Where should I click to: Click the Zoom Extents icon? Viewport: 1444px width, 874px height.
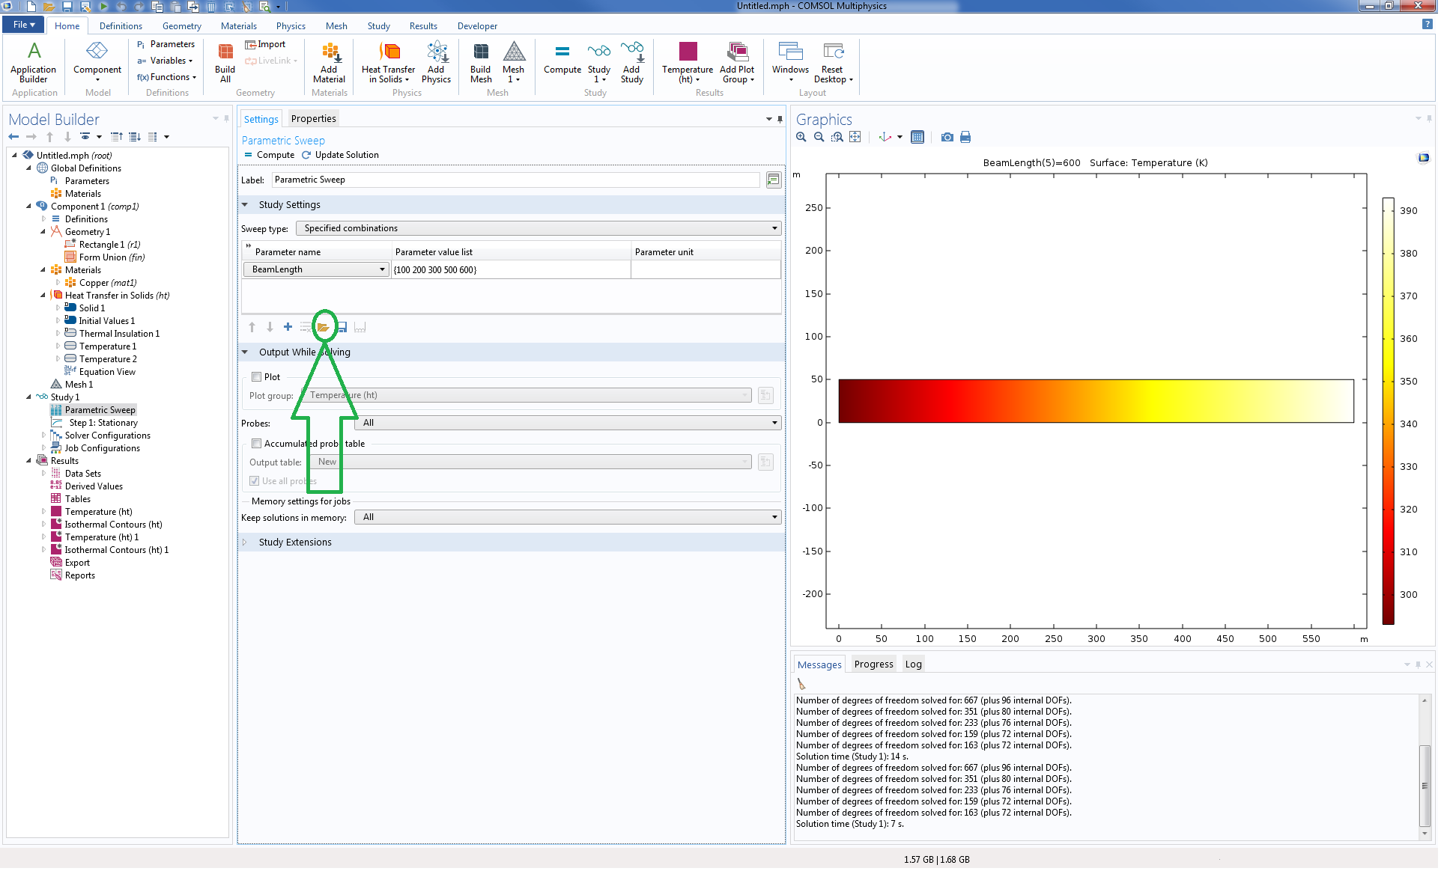855,137
